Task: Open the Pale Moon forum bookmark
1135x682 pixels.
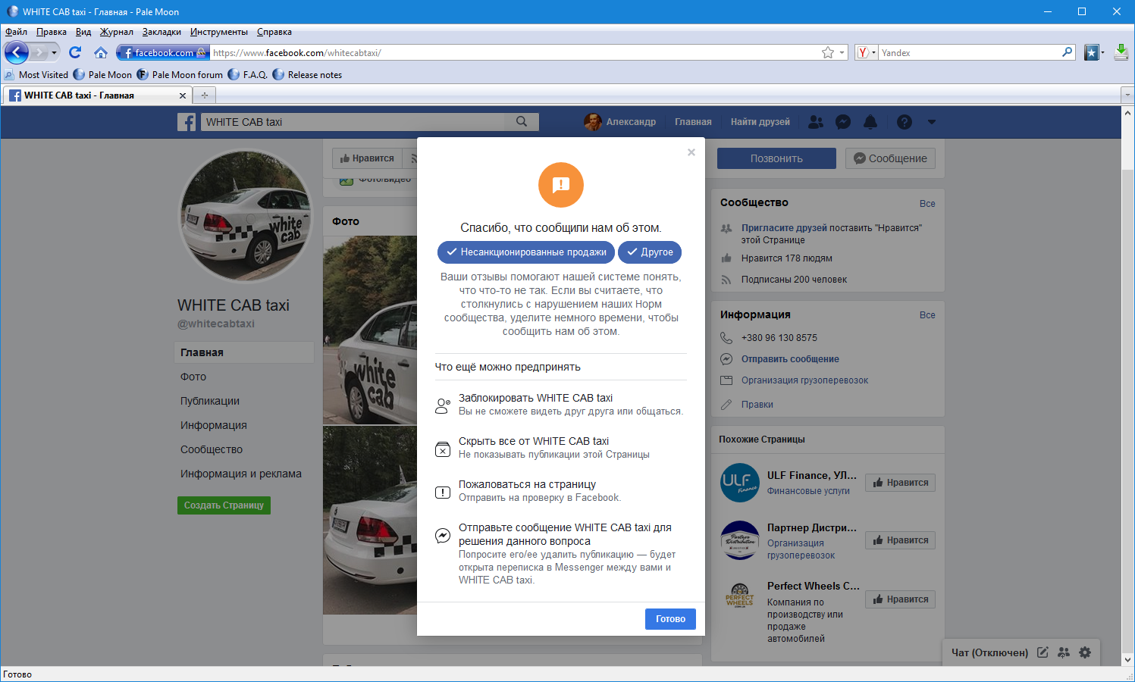Action: coord(180,75)
